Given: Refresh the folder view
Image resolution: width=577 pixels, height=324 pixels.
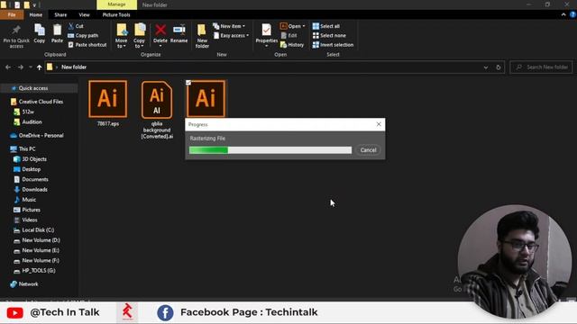Looking at the screenshot, I should 499,67.
